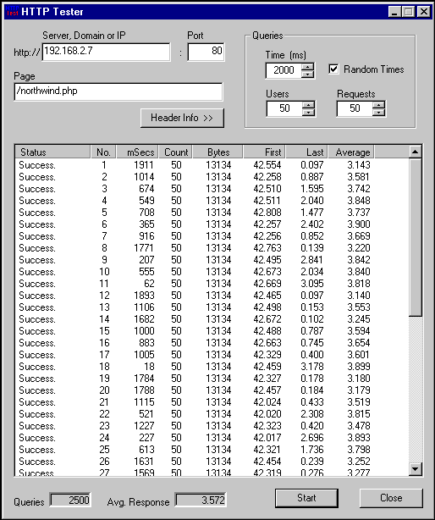Click the Close button at bottom
This screenshot has width=435, height=520.
[x=391, y=498]
